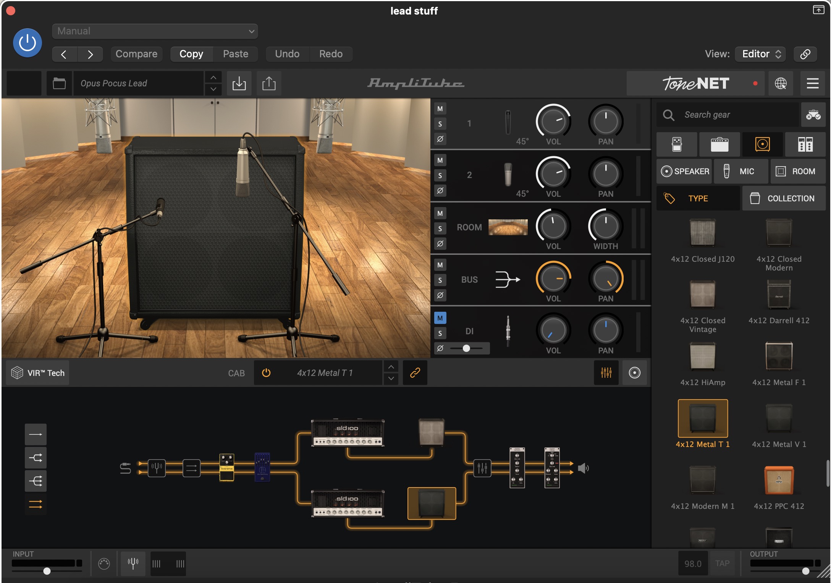The height and width of the screenshot is (583, 831).
Task: Toggle the plugin power bypass button
Action: (x=27, y=43)
